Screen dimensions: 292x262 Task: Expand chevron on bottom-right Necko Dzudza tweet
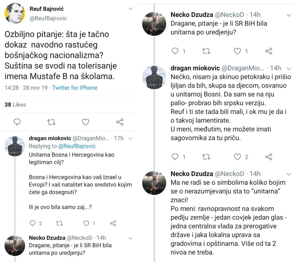coord(289,174)
